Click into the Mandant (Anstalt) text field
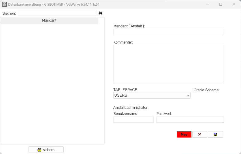 point(168,32)
